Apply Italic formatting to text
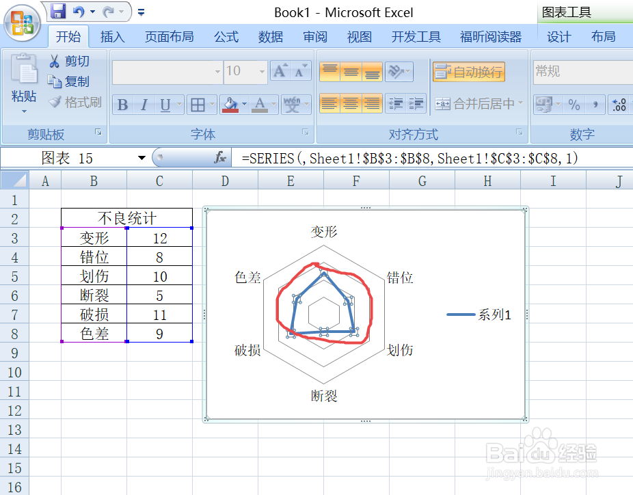The height and width of the screenshot is (495, 633). [x=144, y=105]
